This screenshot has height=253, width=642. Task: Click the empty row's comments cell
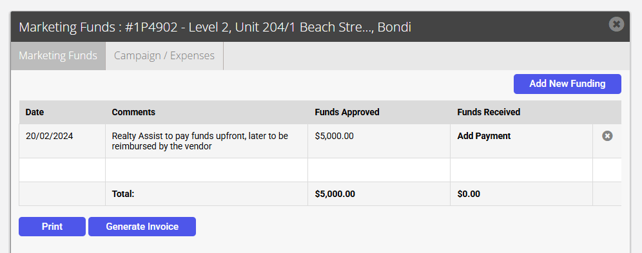207,170
